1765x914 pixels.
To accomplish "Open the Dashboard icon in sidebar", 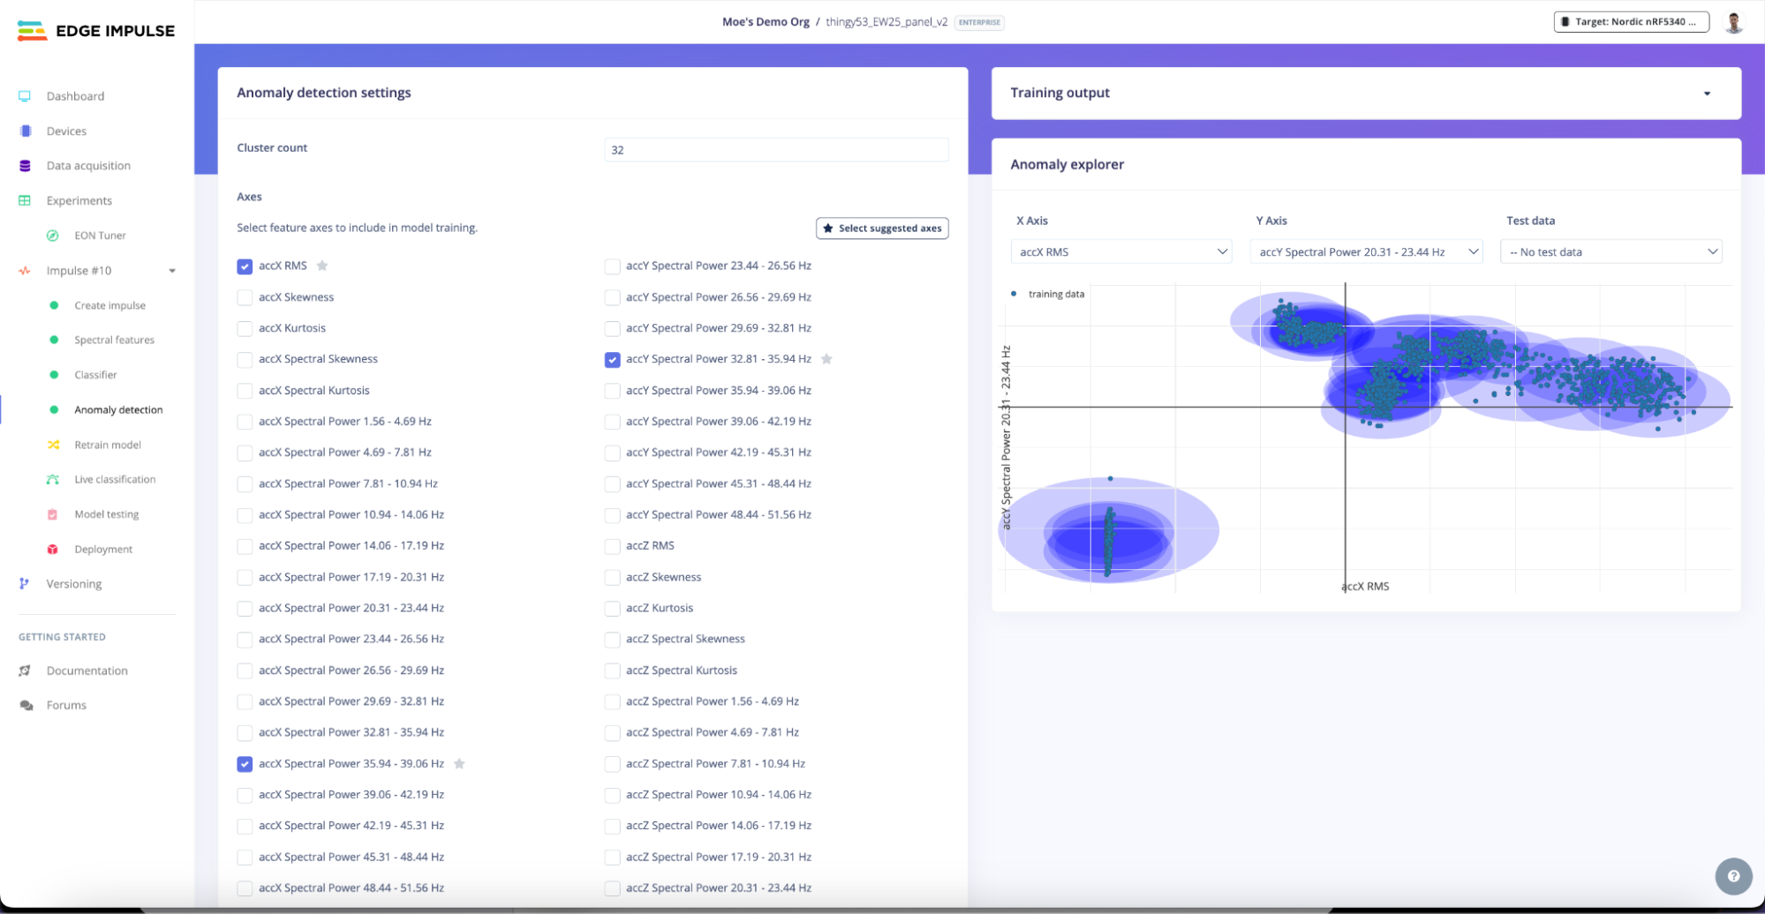I will tap(25, 96).
